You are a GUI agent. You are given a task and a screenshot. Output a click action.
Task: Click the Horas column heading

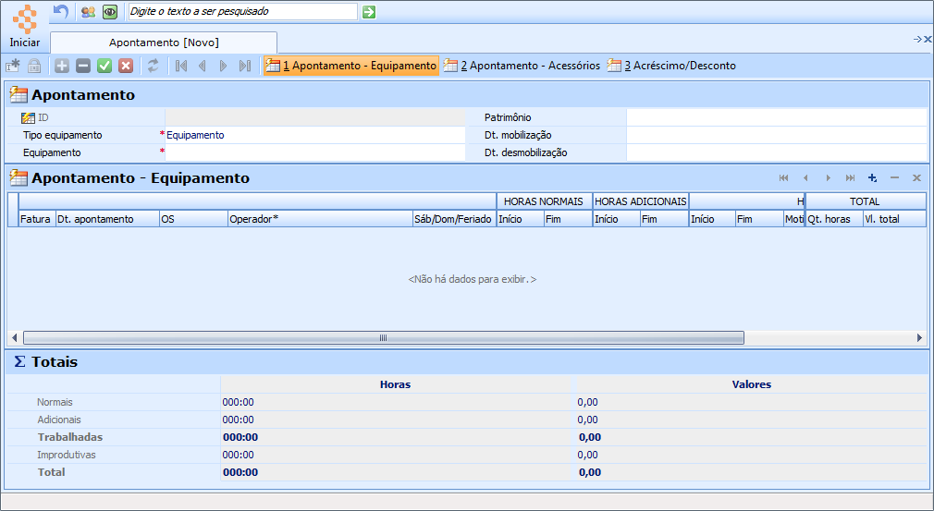coord(396,384)
